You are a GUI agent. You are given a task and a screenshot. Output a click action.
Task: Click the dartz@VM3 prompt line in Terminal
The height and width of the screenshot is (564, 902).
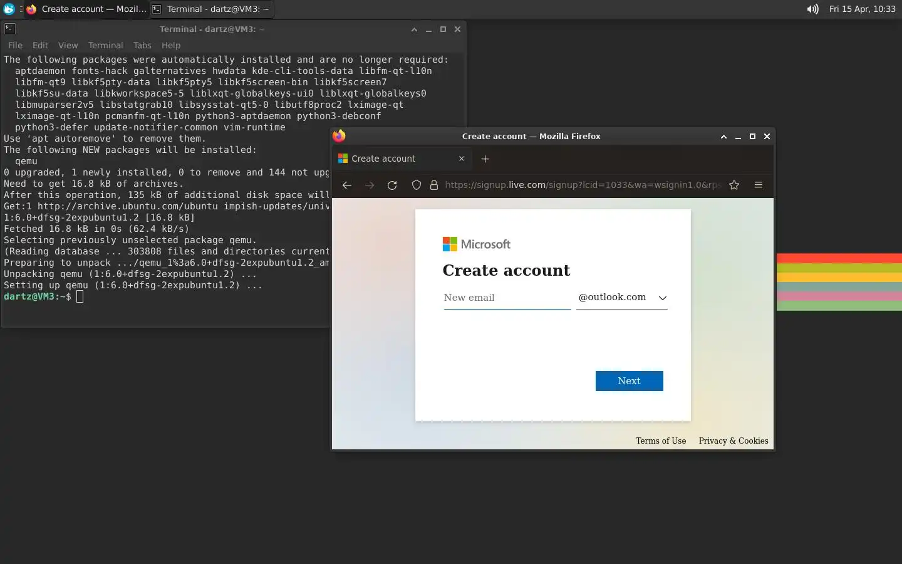pyautogui.click(x=43, y=296)
